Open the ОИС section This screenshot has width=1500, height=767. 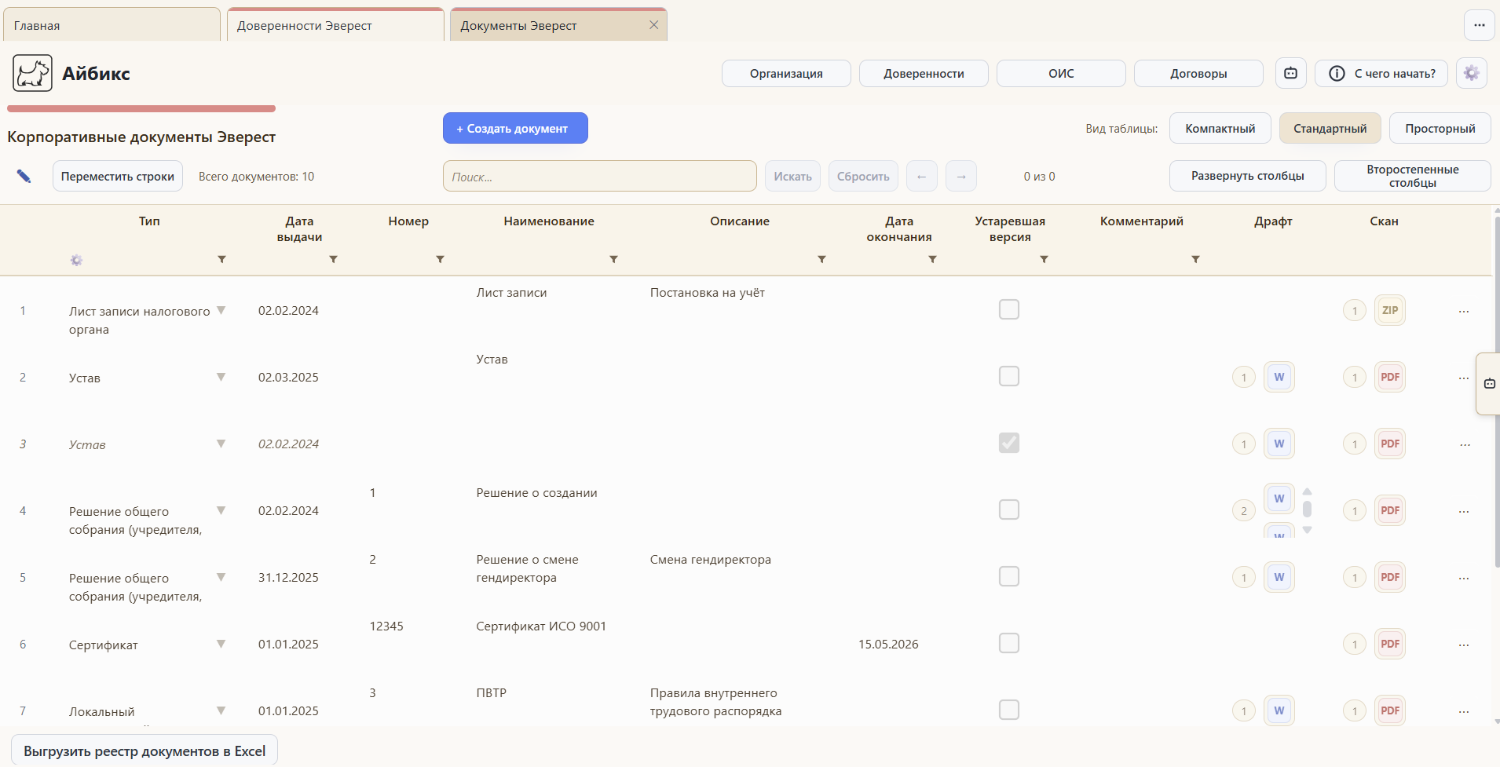pos(1061,73)
